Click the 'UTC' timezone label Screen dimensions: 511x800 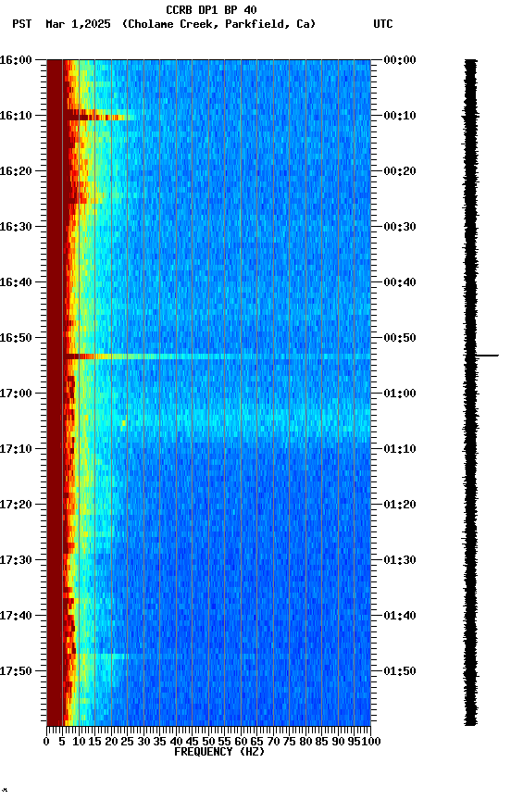[x=383, y=24]
